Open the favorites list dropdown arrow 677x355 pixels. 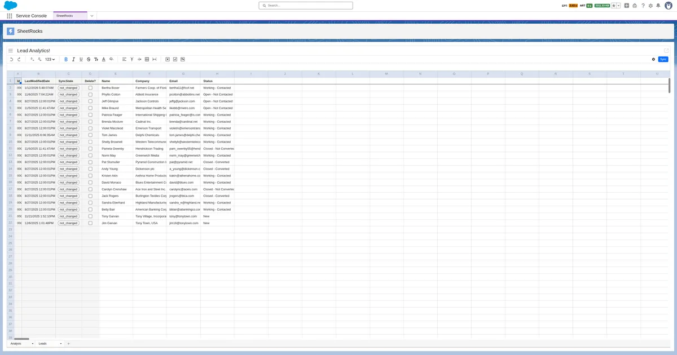pyautogui.click(x=618, y=6)
